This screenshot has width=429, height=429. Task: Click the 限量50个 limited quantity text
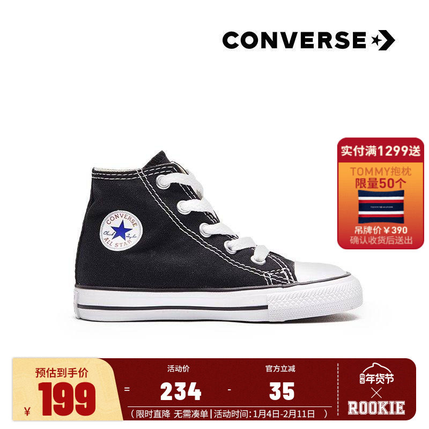[381, 183]
